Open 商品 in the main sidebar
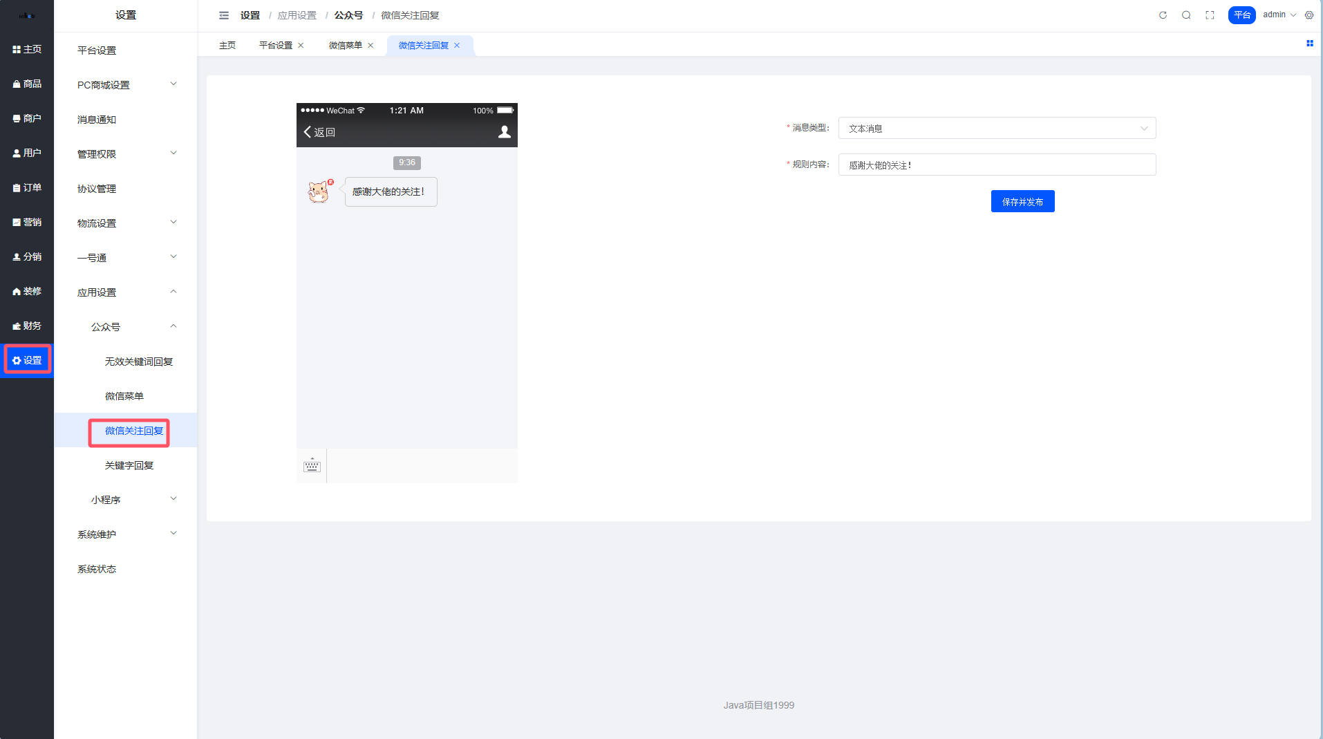This screenshot has width=1323, height=739. tap(27, 84)
